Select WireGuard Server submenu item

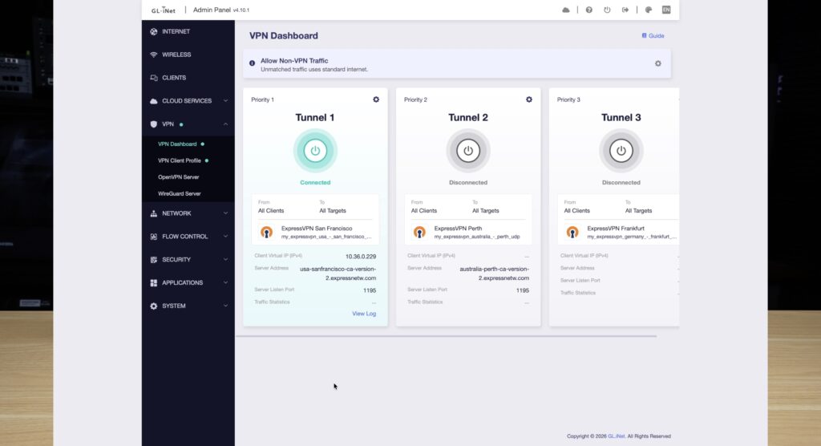point(179,194)
